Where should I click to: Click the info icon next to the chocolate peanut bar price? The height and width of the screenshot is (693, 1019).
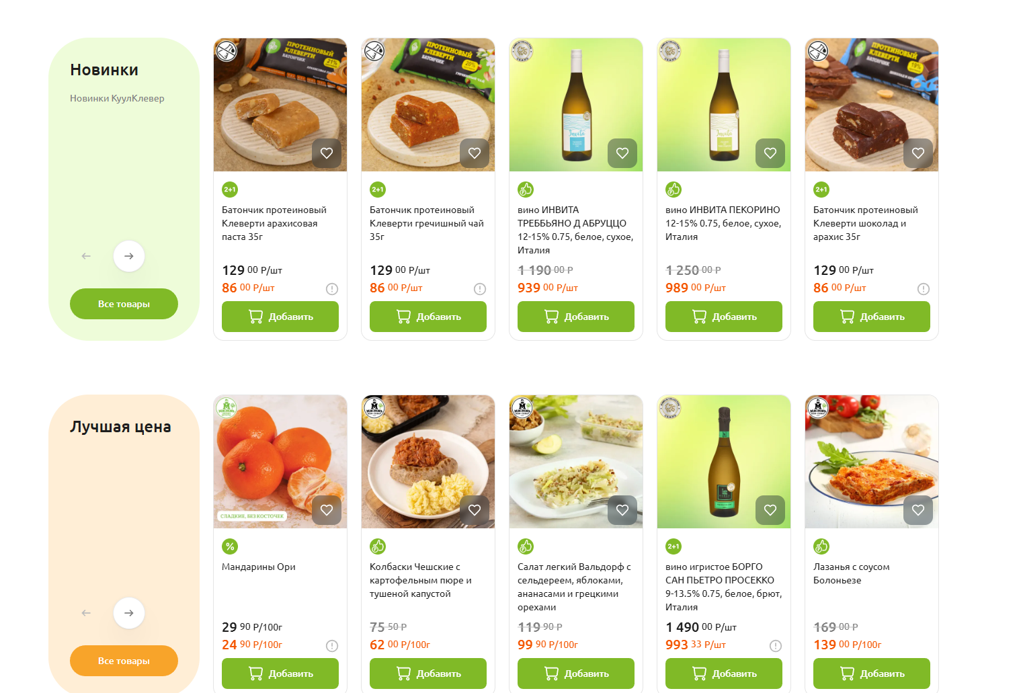click(924, 289)
